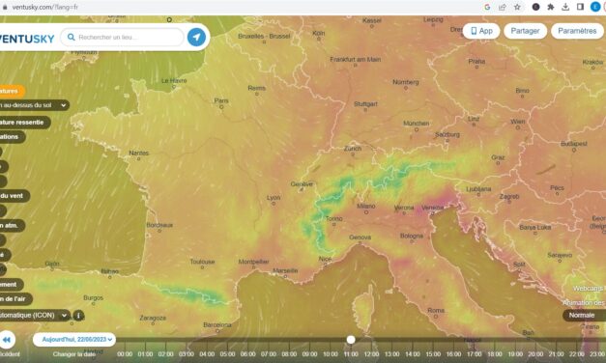The width and height of the screenshot is (606, 363).
Task: Click the München city label on map
Action: [x=416, y=124]
